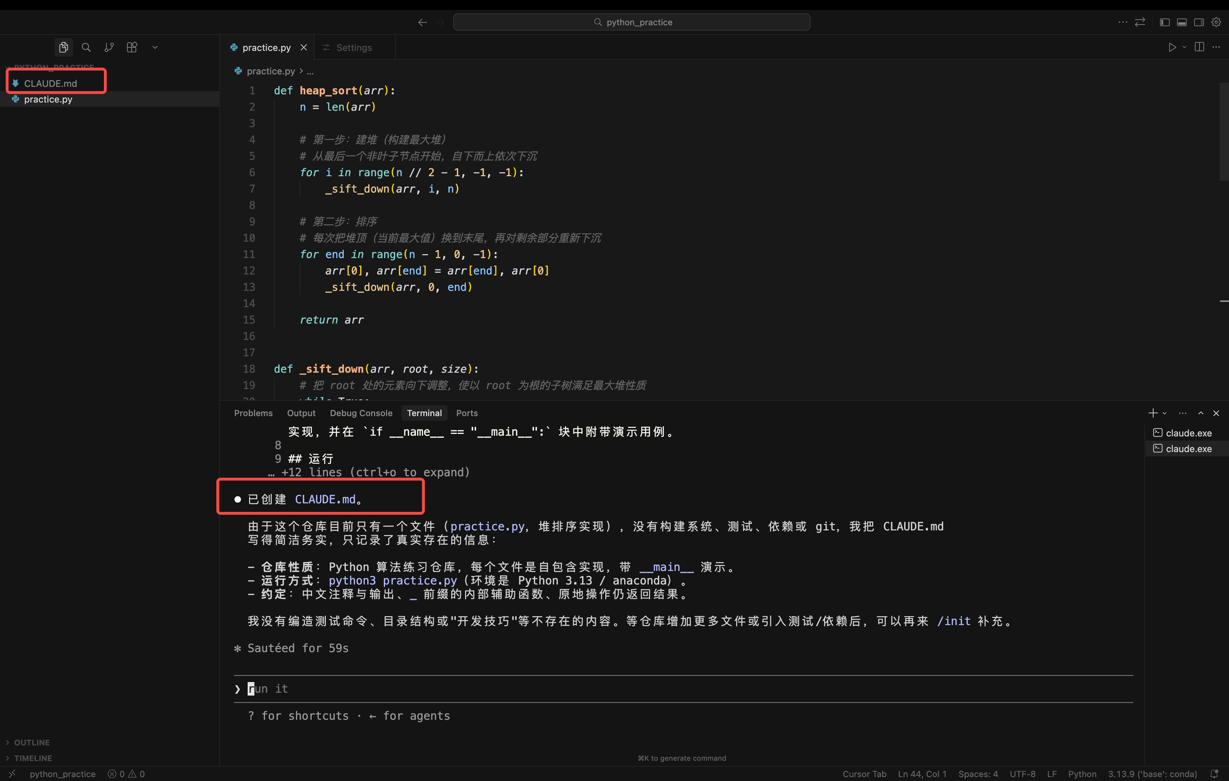Expand the sidebar views chevron dropdown
Screen dimensions: 1229x781
pyautogui.click(x=155, y=47)
